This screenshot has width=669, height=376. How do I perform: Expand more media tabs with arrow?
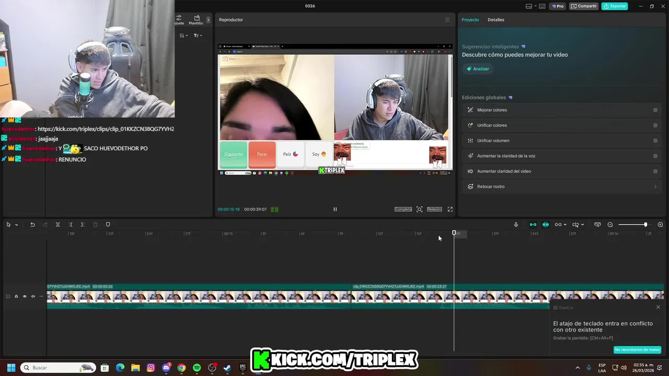[x=208, y=20]
